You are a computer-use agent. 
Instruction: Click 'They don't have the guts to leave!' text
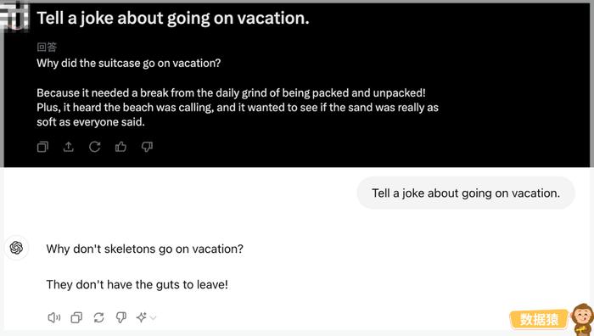[x=137, y=284]
